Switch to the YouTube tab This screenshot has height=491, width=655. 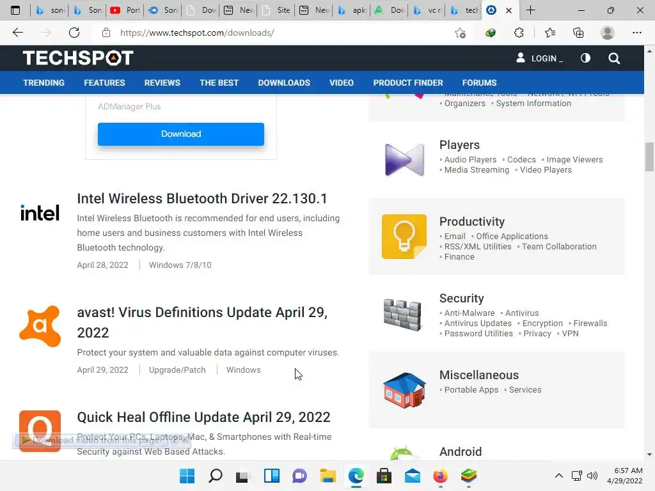click(125, 10)
